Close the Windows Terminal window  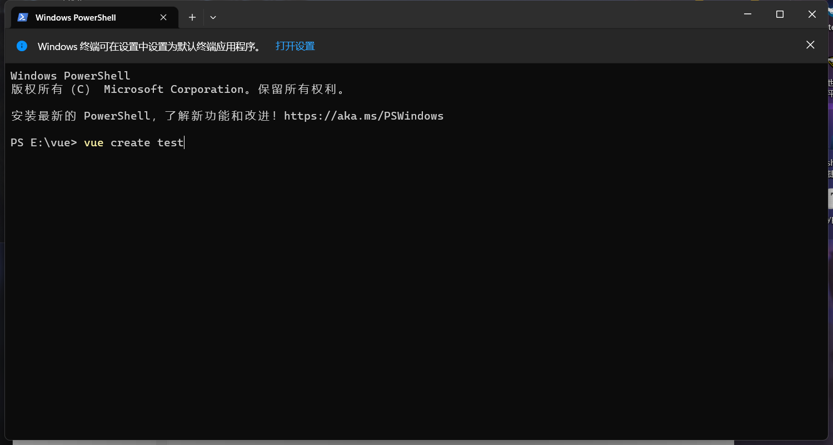812,14
